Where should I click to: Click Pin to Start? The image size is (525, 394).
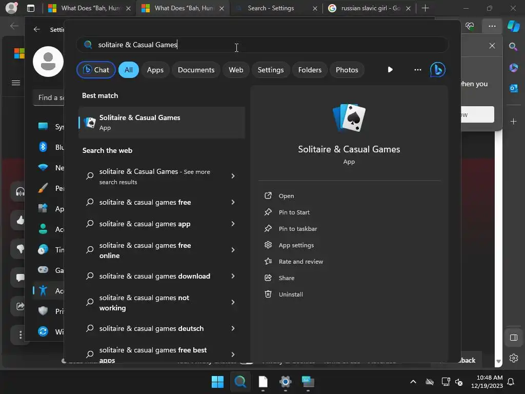tap(294, 212)
